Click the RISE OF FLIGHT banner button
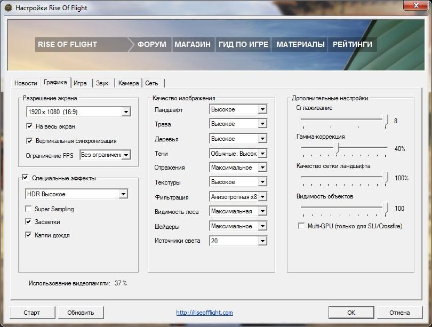The height and width of the screenshot is (327, 432). [x=82, y=44]
